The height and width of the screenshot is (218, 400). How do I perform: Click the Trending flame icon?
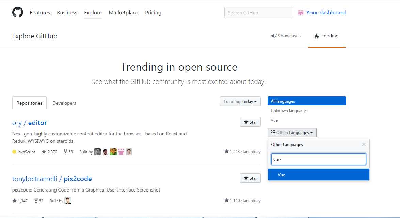coord(316,36)
